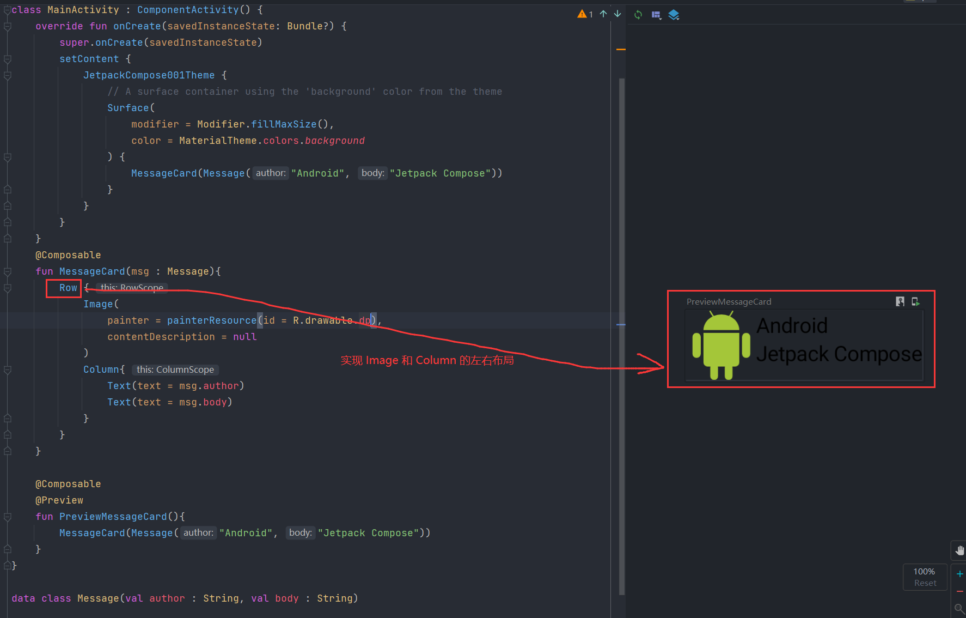The width and height of the screenshot is (966, 618).
Task: Run PreviewMessageCard on device via phone icon
Action: [915, 301]
